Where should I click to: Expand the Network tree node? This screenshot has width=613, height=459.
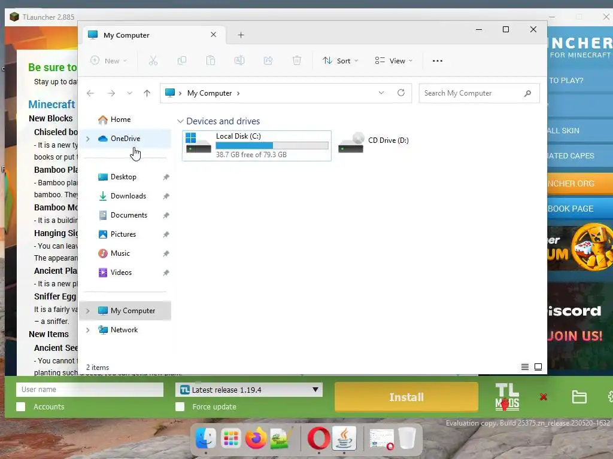coord(88,330)
